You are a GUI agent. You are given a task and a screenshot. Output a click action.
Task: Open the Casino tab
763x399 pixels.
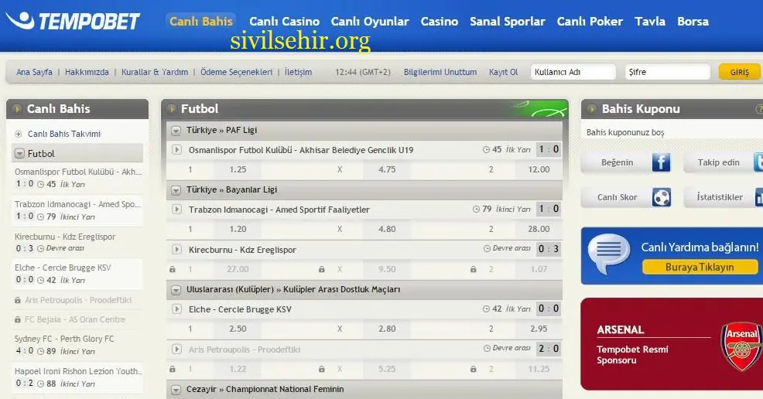tap(440, 22)
